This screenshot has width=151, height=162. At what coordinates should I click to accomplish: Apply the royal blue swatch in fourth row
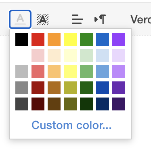[x=103, y=88]
